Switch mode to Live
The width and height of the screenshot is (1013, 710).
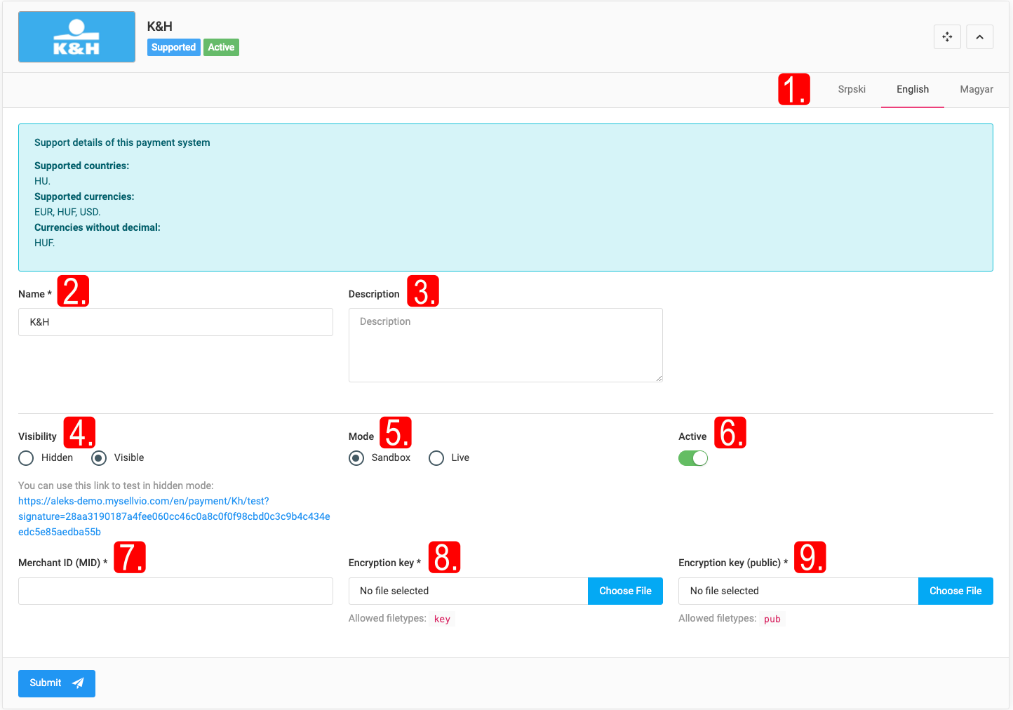click(x=436, y=458)
